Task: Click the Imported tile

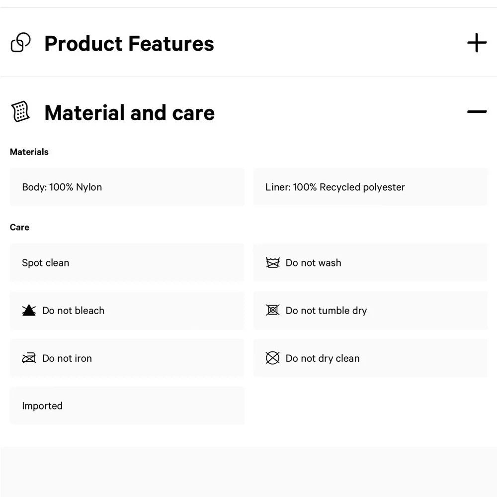Action: coord(127,406)
